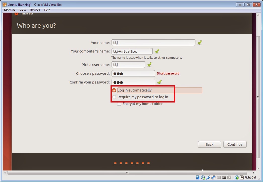Open the Machine menu

(x=10, y=10)
